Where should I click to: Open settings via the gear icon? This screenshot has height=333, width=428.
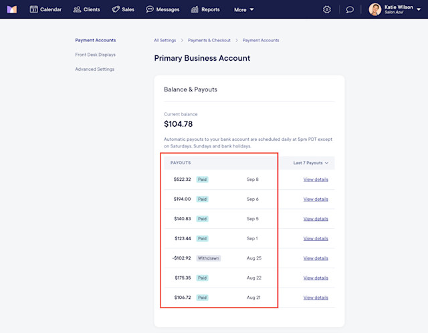point(327,9)
